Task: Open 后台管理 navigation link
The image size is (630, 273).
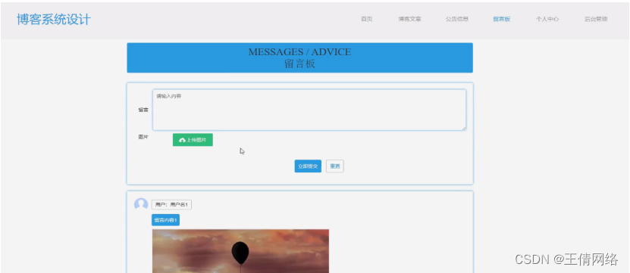Action: pos(596,19)
